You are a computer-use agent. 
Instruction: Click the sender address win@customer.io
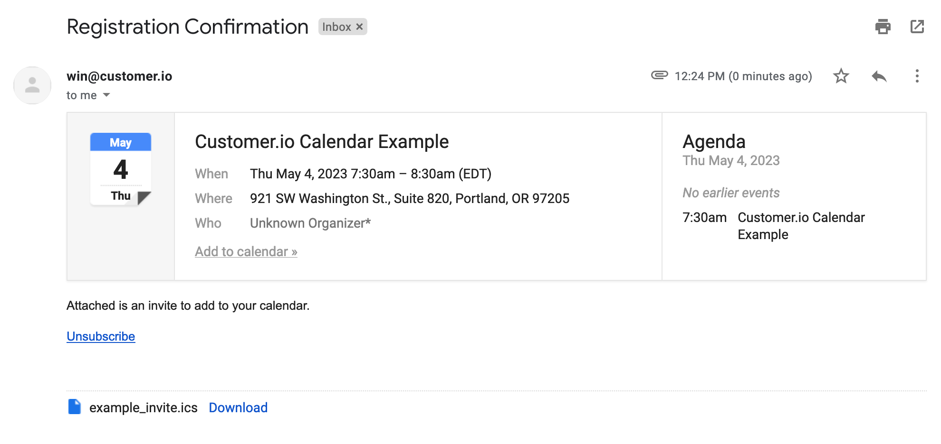(x=119, y=76)
